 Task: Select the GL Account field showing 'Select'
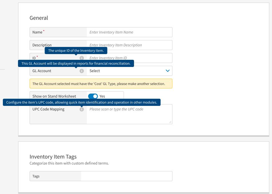coord(129,71)
